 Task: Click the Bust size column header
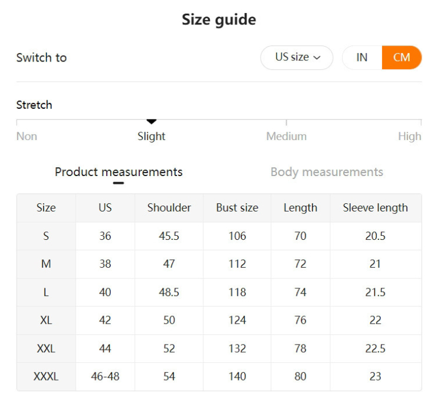click(x=237, y=207)
